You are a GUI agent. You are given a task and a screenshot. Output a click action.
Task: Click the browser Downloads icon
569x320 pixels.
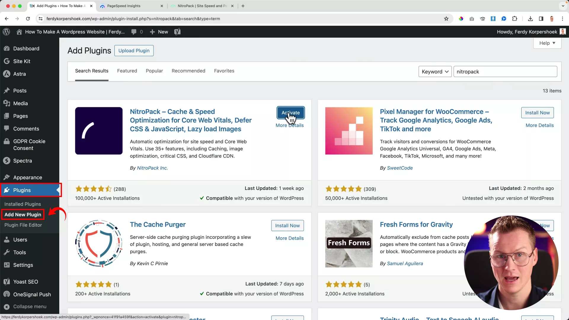[x=530, y=19]
